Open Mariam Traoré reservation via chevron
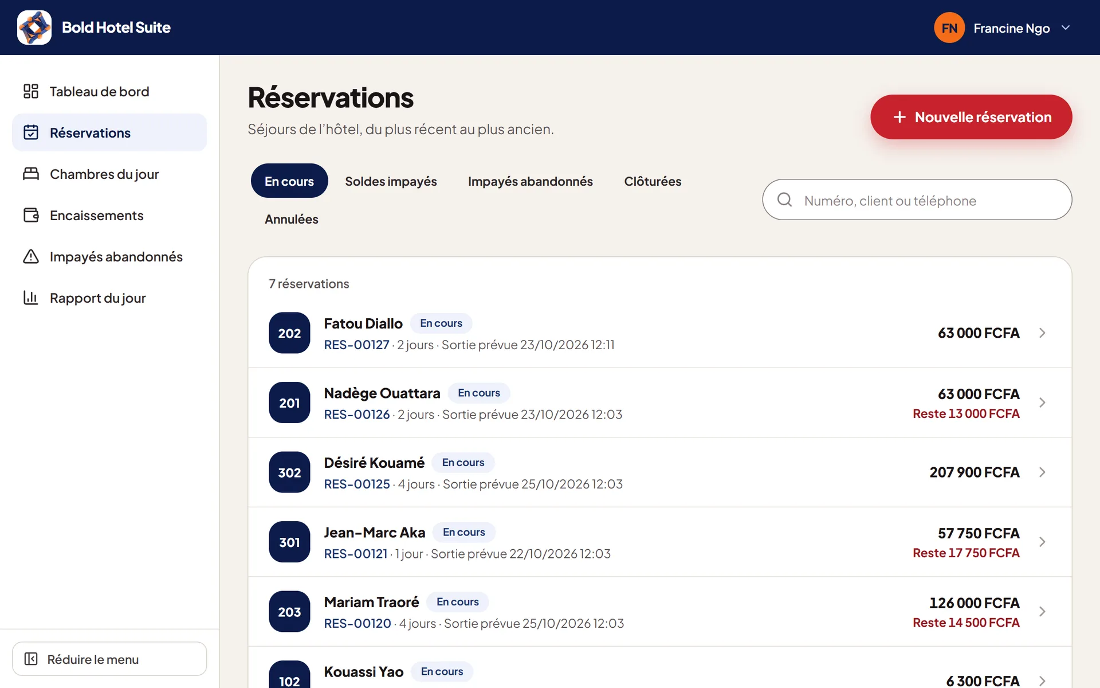Screen dimensions: 1100x688 (x=1042, y=611)
